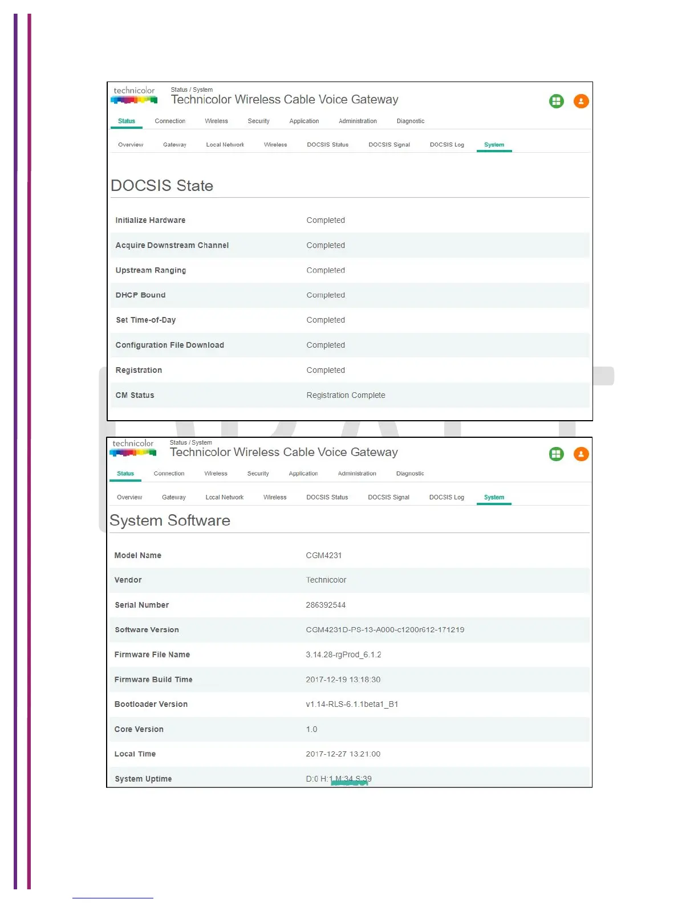Click the model name value CGM4231
Image resolution: width=698 pixels, height=903 pixels.
click(x=323, y=556)
